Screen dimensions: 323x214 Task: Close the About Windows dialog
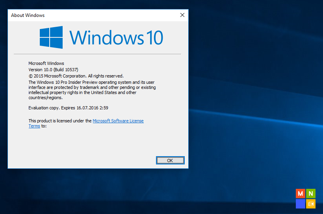[182, 15]
